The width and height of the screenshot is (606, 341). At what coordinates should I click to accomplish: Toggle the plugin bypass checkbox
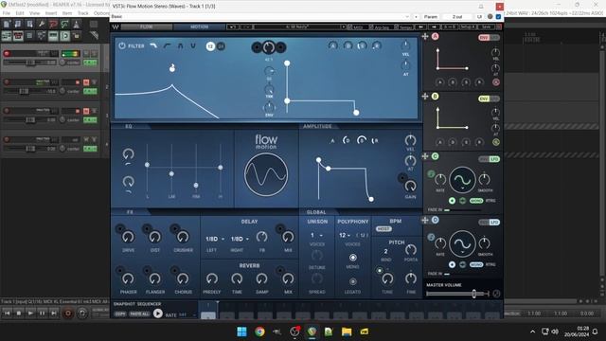pos(499,17)
